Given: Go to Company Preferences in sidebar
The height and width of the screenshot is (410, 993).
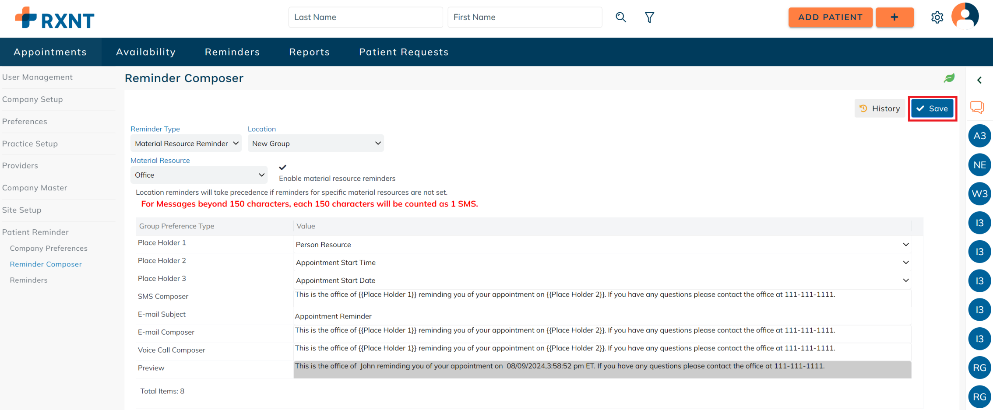Looking at the screenshot, I should pos(49,248).
